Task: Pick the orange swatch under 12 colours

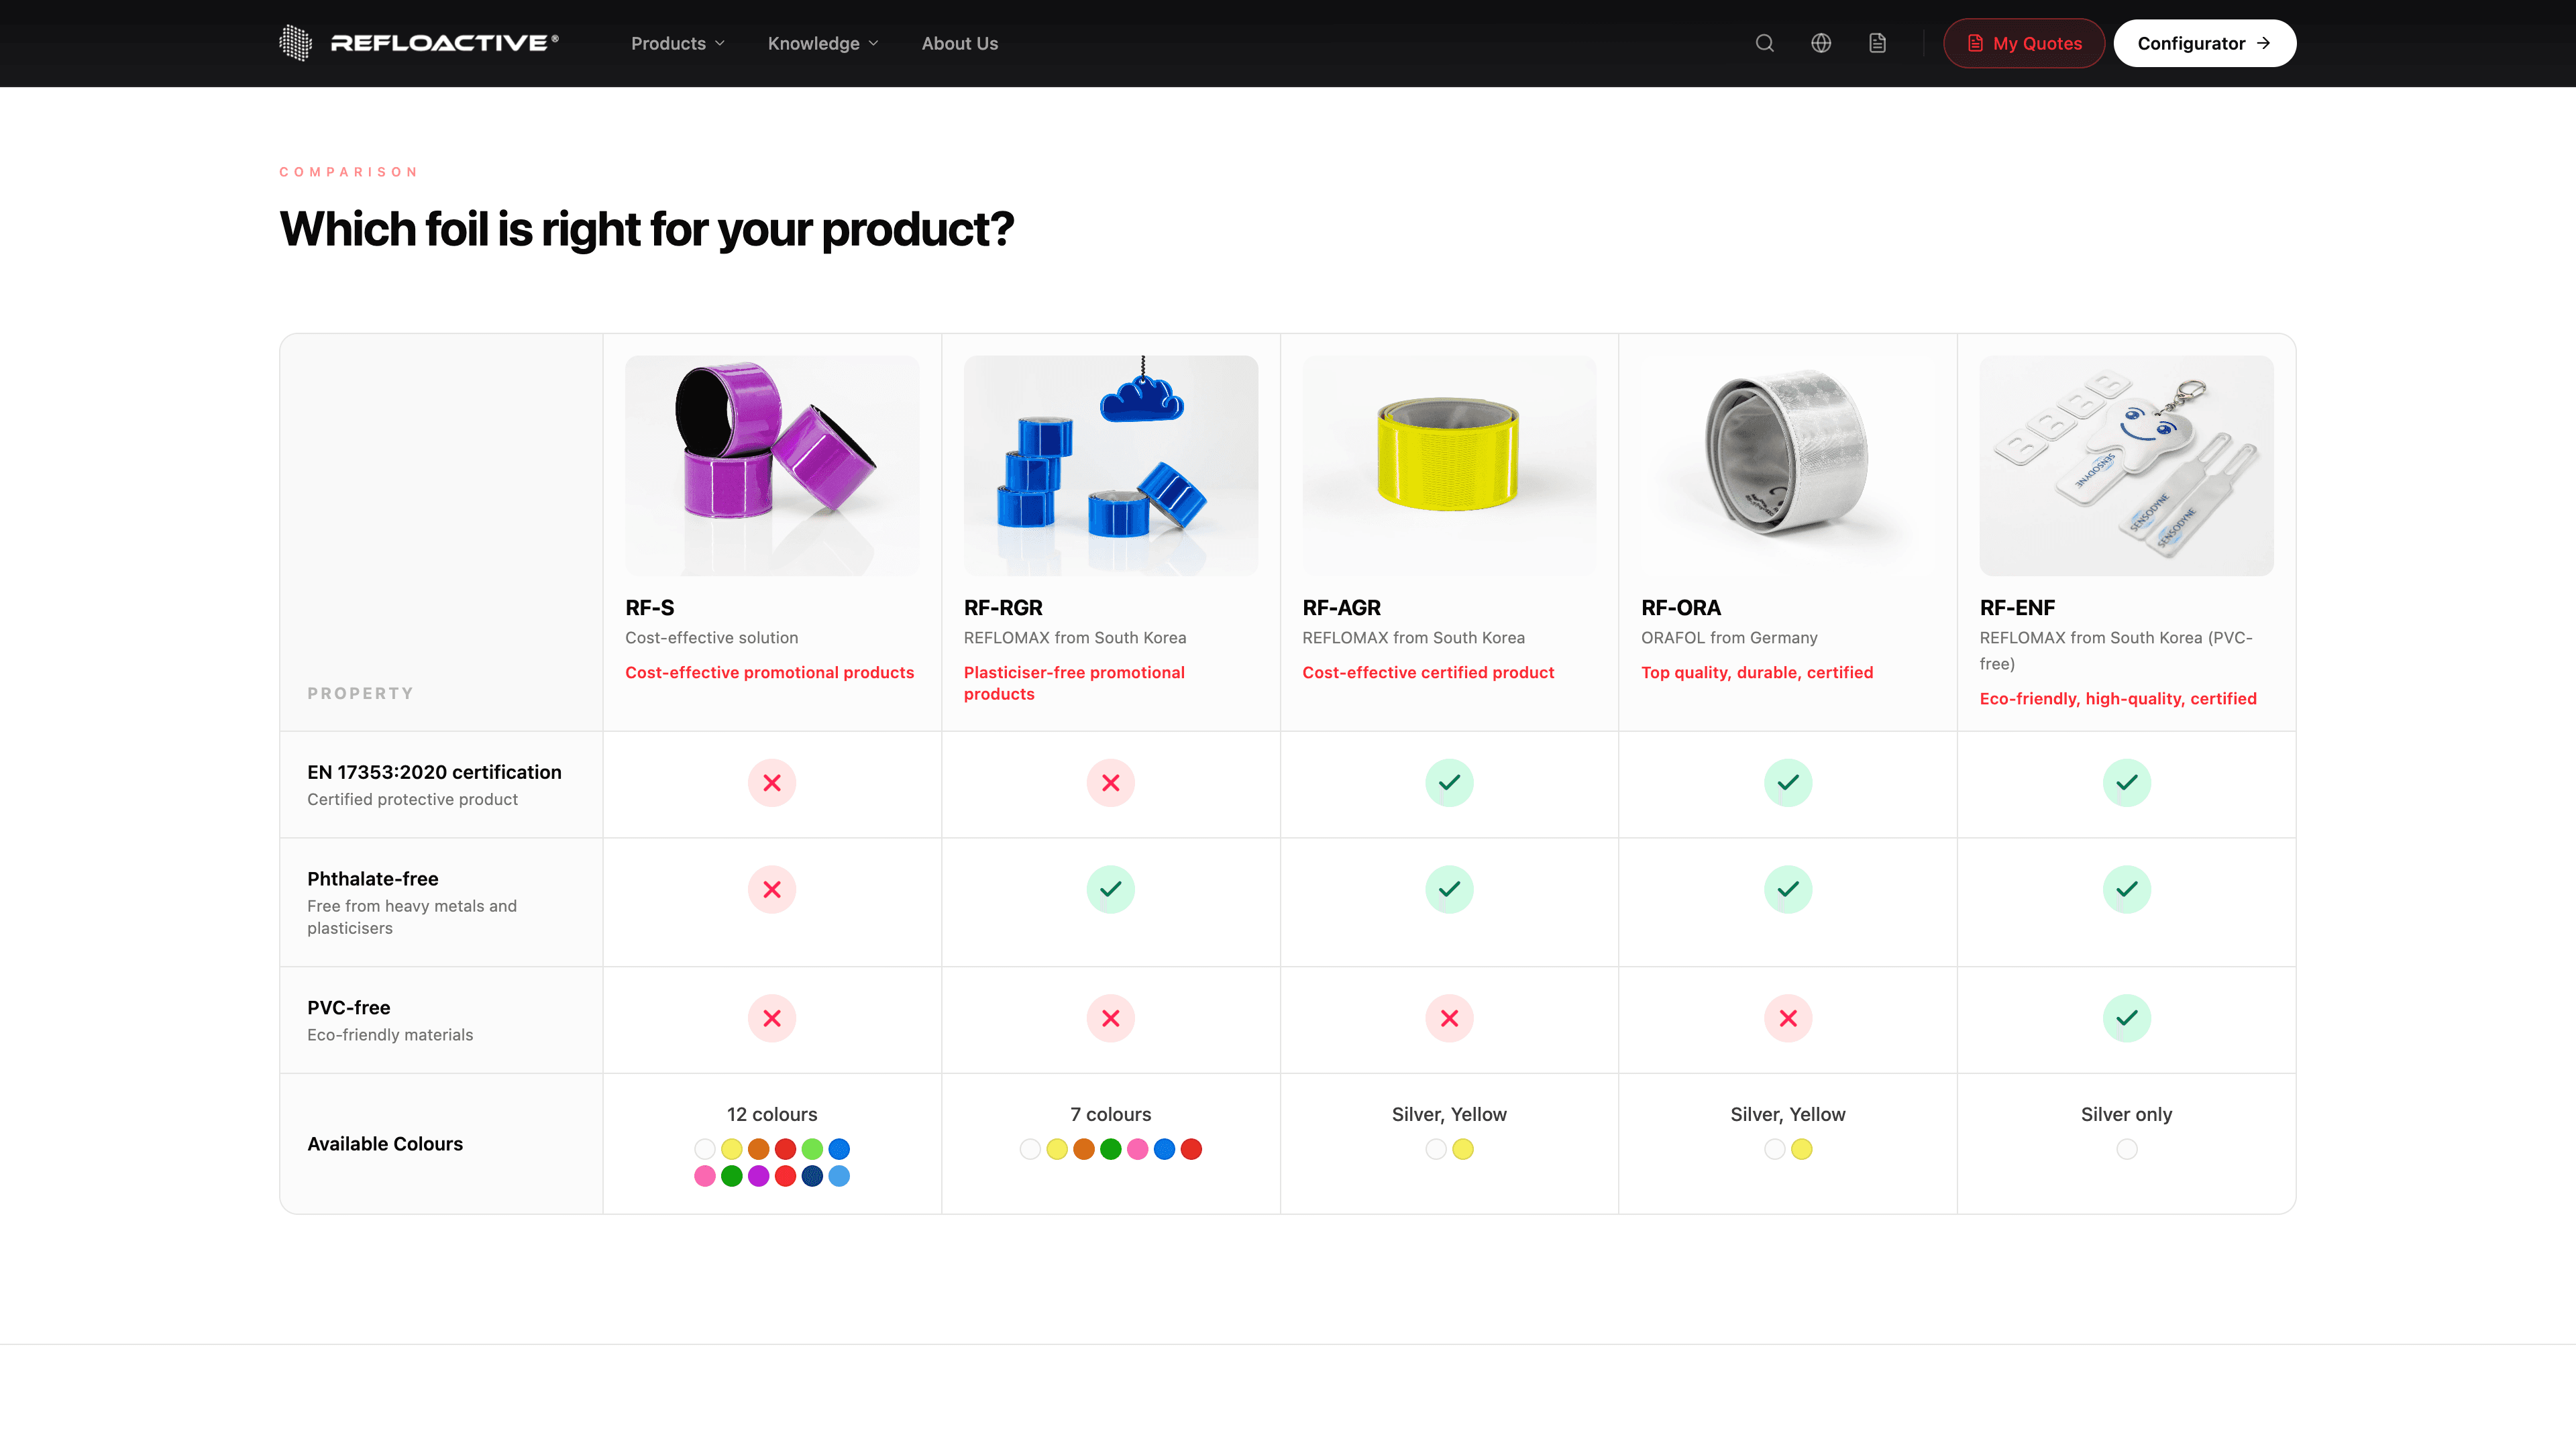Action: 759,1149
